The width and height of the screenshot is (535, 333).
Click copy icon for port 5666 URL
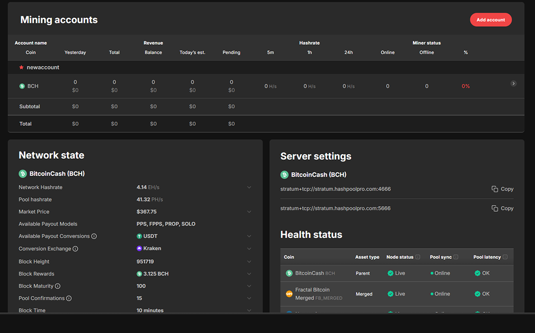pos(495,208)
